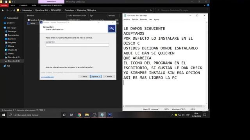The height and width of the screenshot is (140, 250).
Task: Select Este equipo in the sidebar
Action: tap(11, 28)
